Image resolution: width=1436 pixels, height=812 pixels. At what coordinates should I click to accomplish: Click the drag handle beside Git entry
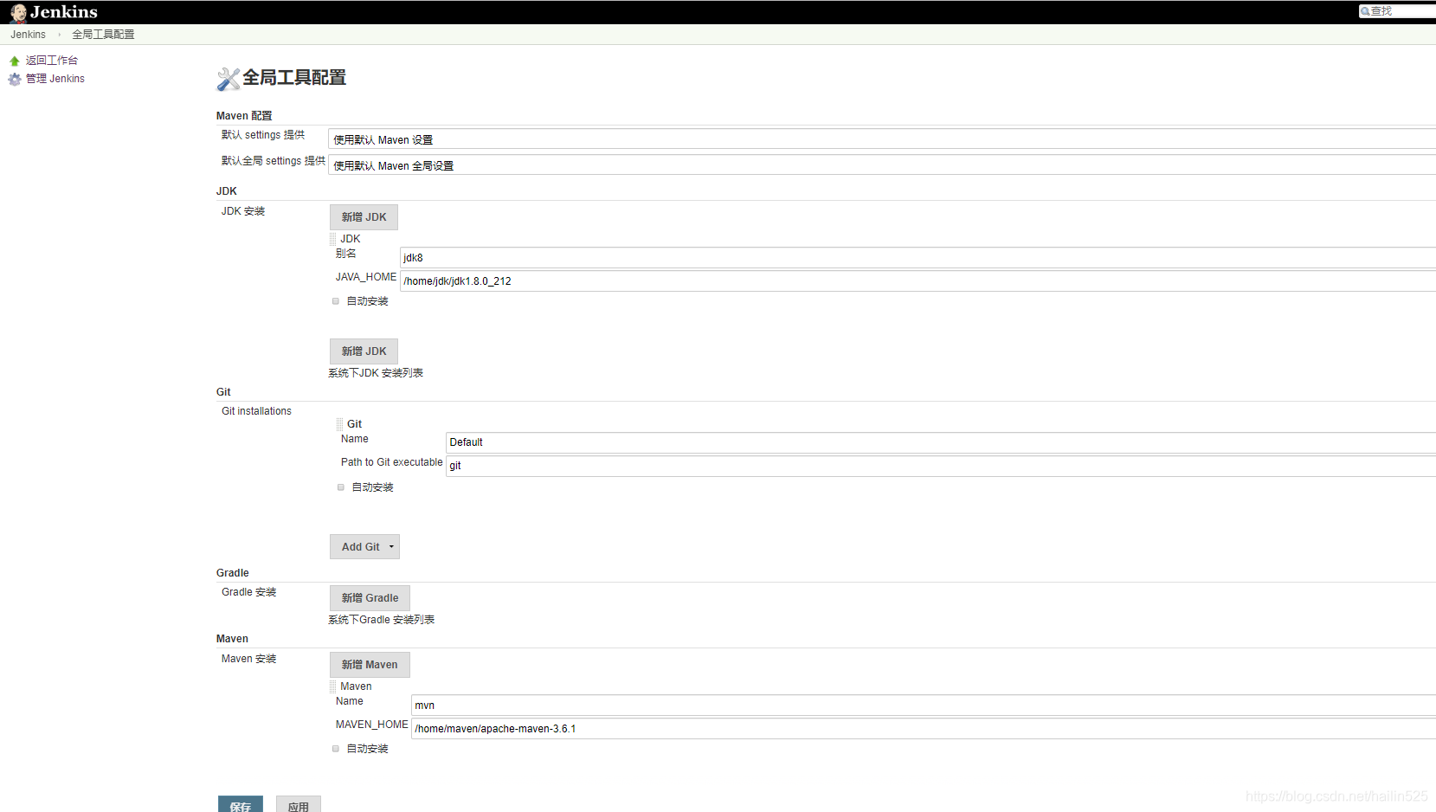340,424
